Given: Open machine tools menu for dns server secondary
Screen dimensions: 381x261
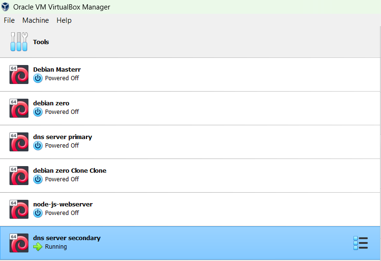Looking at the screenshot, I should pos(361,243).
